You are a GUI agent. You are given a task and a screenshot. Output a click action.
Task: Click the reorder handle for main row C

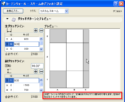7,49
